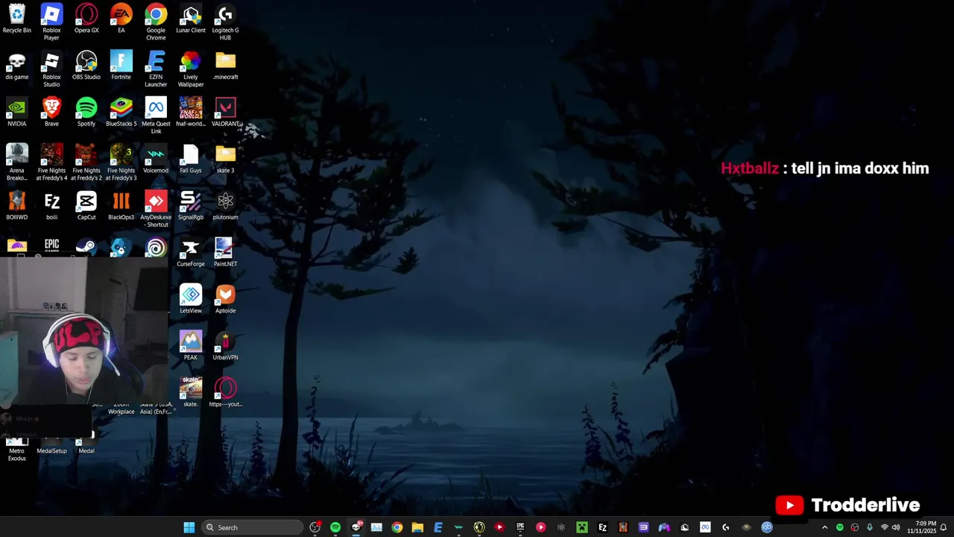Open the Spotify desktop shortcut
The width and height of the screenshot is (954, 537).
(x=86, y=113)
